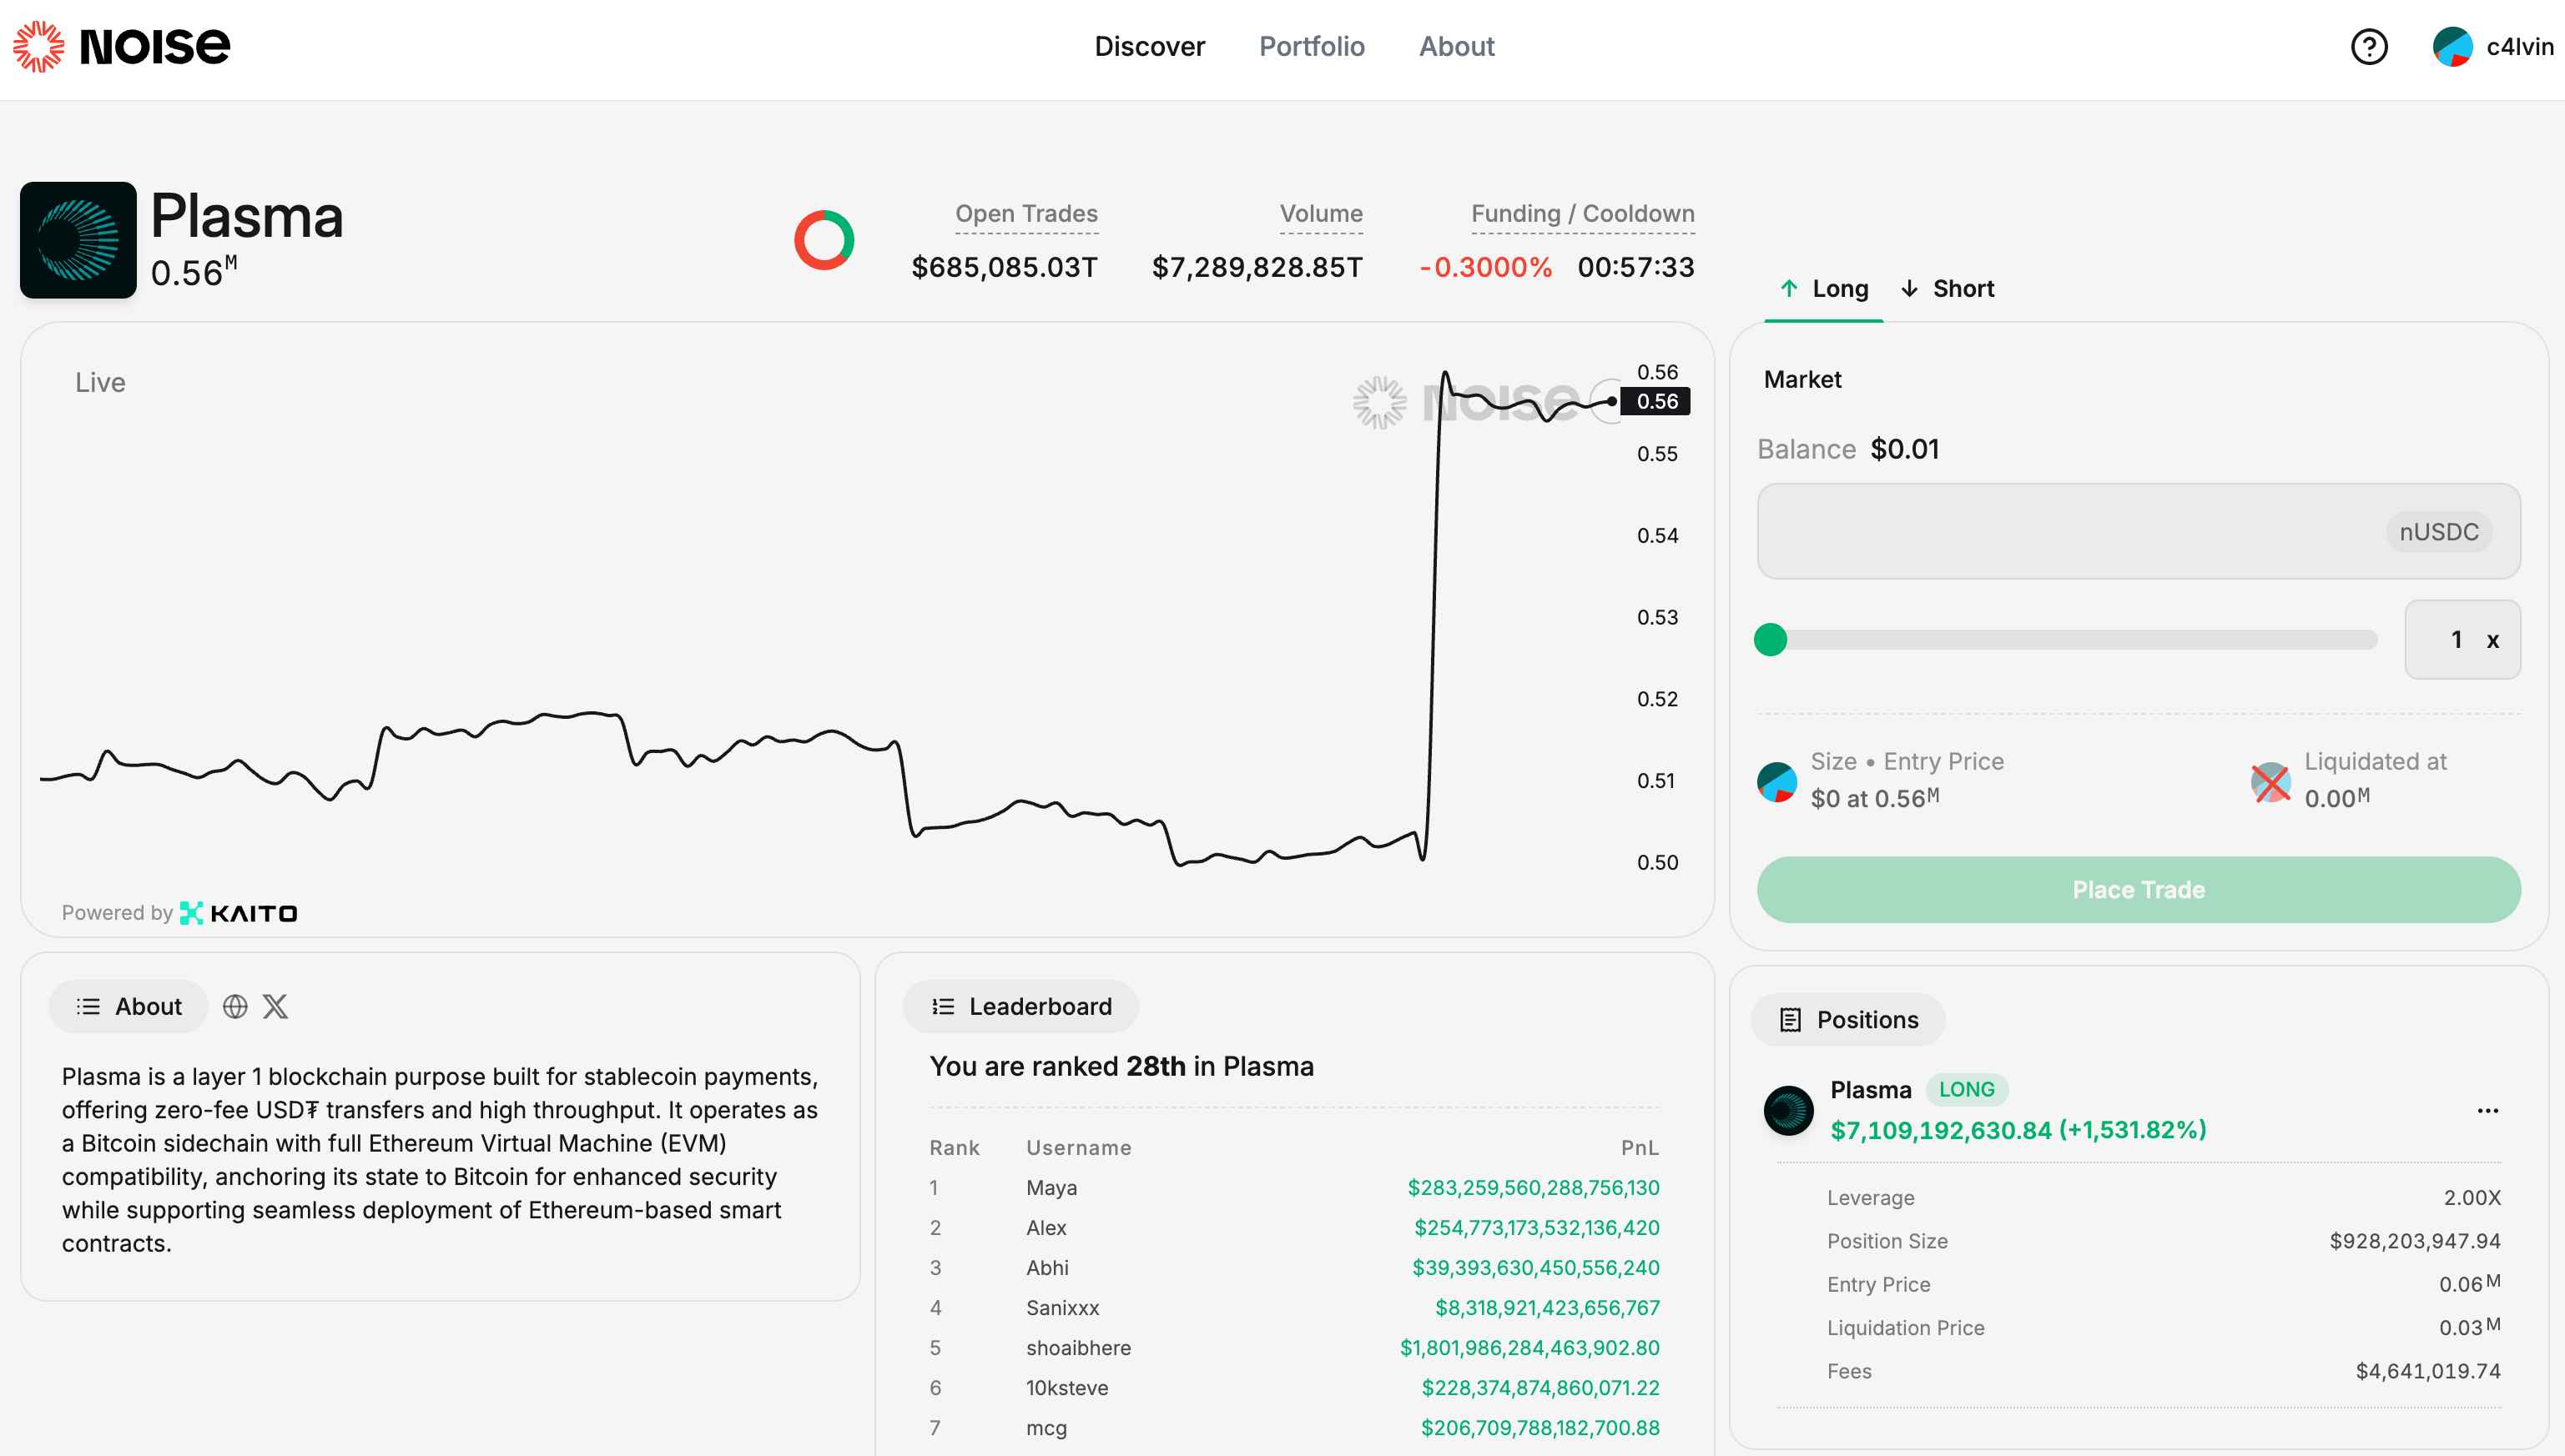2565x1456 pixels.
Task: Click the $685,085.03T open trades value
Action: (x=1004, y=267)
